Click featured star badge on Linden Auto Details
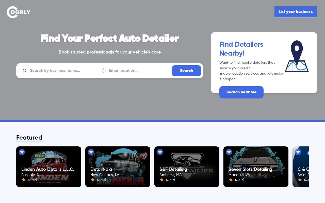The height and width of the screenshot is (203, 325). tap(22, 152)
